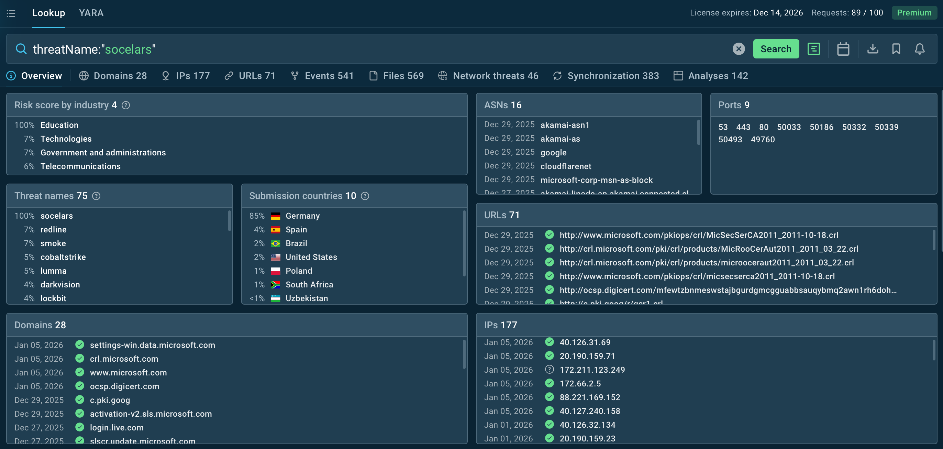This screenshot has width=943, height=449.
Task: Click the Germany flag in Submission countries
Action: tap(275, 216)
